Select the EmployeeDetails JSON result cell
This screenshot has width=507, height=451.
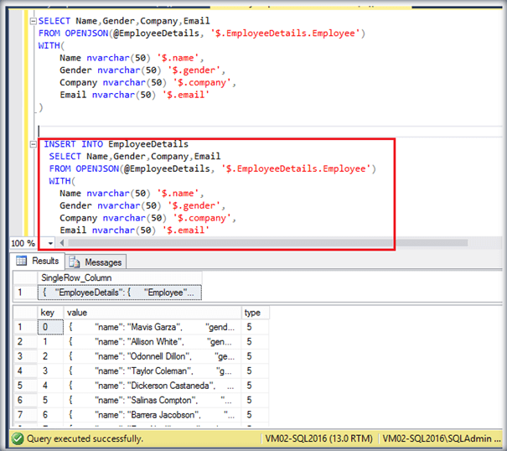click(x=120, y=293)
